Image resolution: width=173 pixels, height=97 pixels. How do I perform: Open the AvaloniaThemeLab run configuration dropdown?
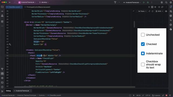pos(132,2)
